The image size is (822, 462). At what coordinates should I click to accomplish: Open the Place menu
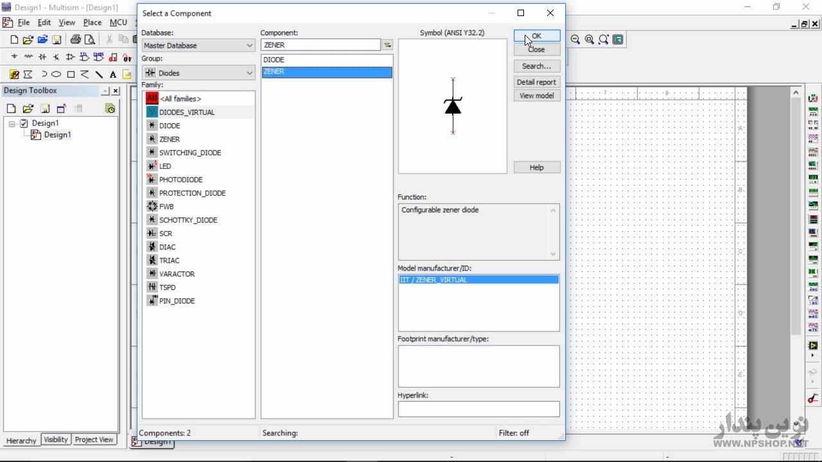click(x=92, y=22)
